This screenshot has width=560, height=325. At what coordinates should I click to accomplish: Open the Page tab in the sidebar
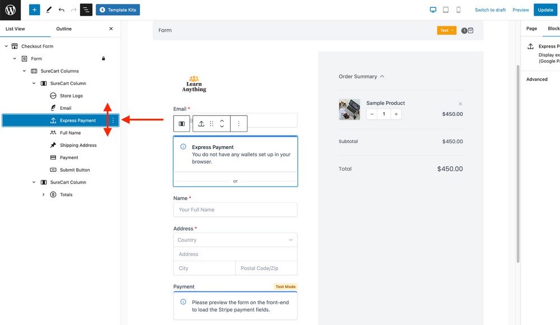[x=531, y=28]
